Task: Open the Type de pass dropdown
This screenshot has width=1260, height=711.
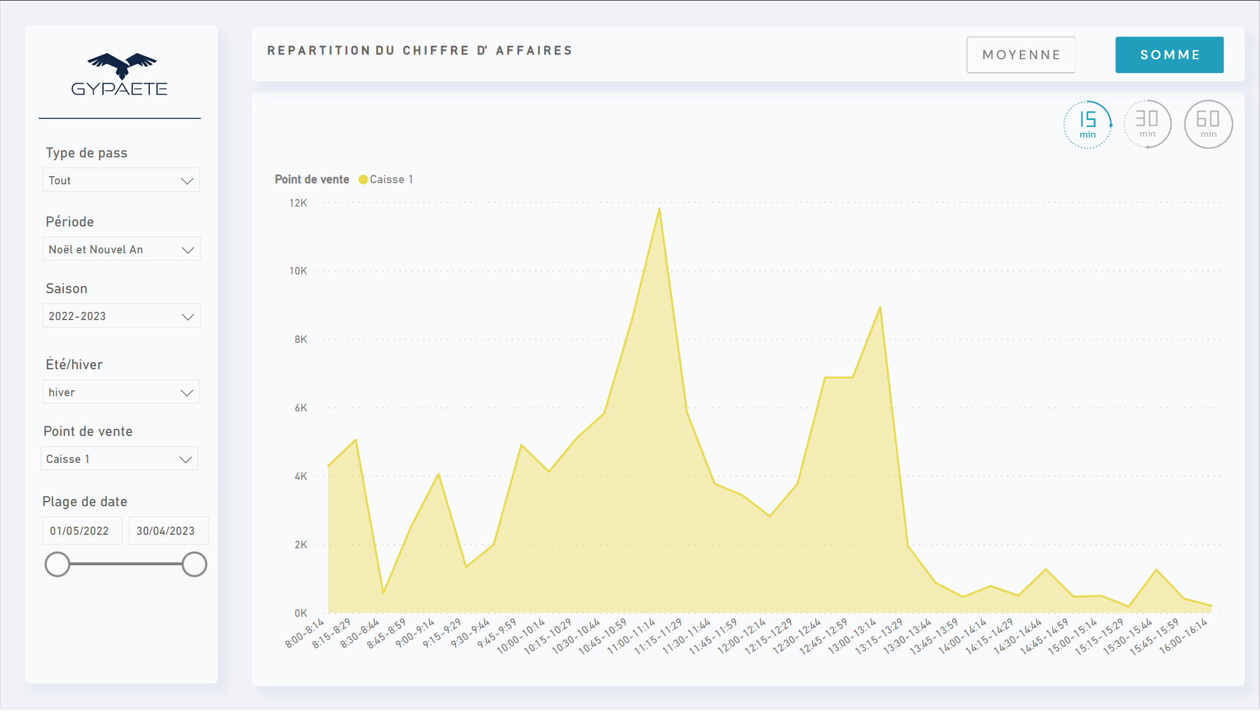Action: point(121,180)
